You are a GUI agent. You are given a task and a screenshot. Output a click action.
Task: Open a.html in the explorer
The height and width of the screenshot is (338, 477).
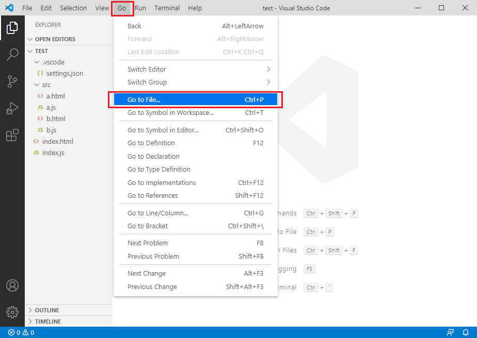point(69,96)
